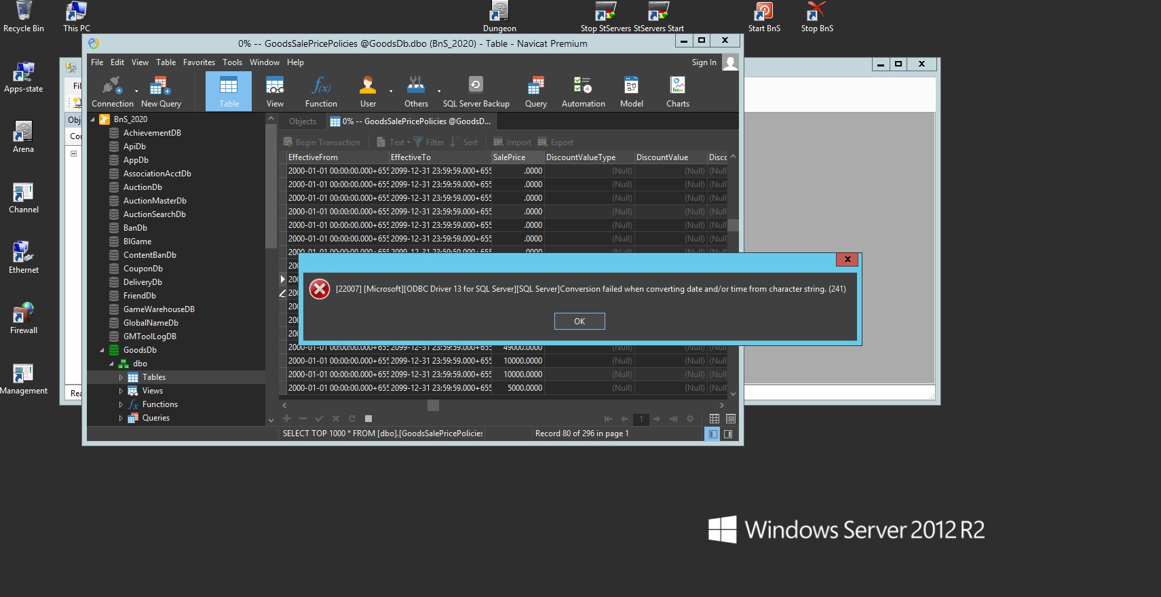Toggle right pane icon in status bar

point(728,434)
